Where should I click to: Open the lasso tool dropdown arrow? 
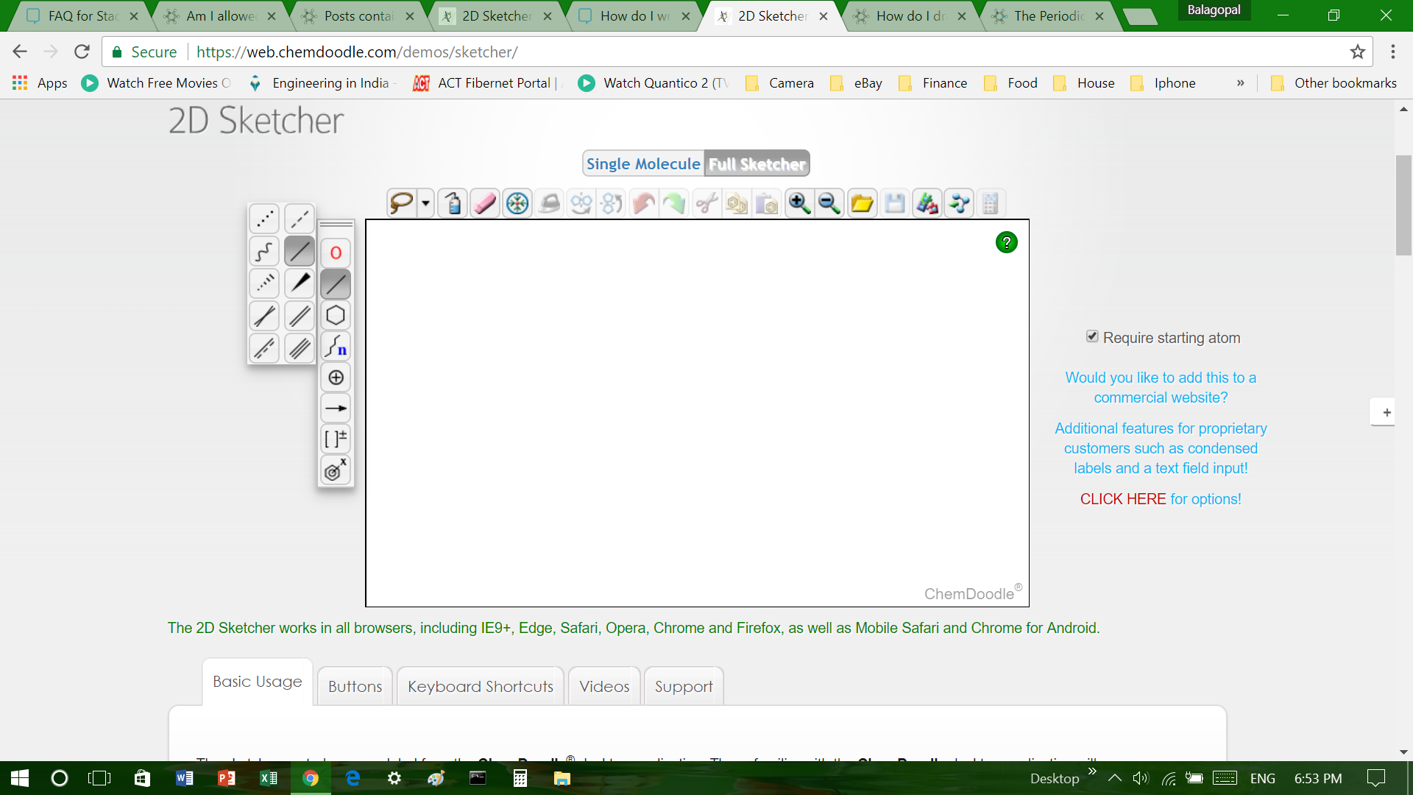[x=425, y=203]
